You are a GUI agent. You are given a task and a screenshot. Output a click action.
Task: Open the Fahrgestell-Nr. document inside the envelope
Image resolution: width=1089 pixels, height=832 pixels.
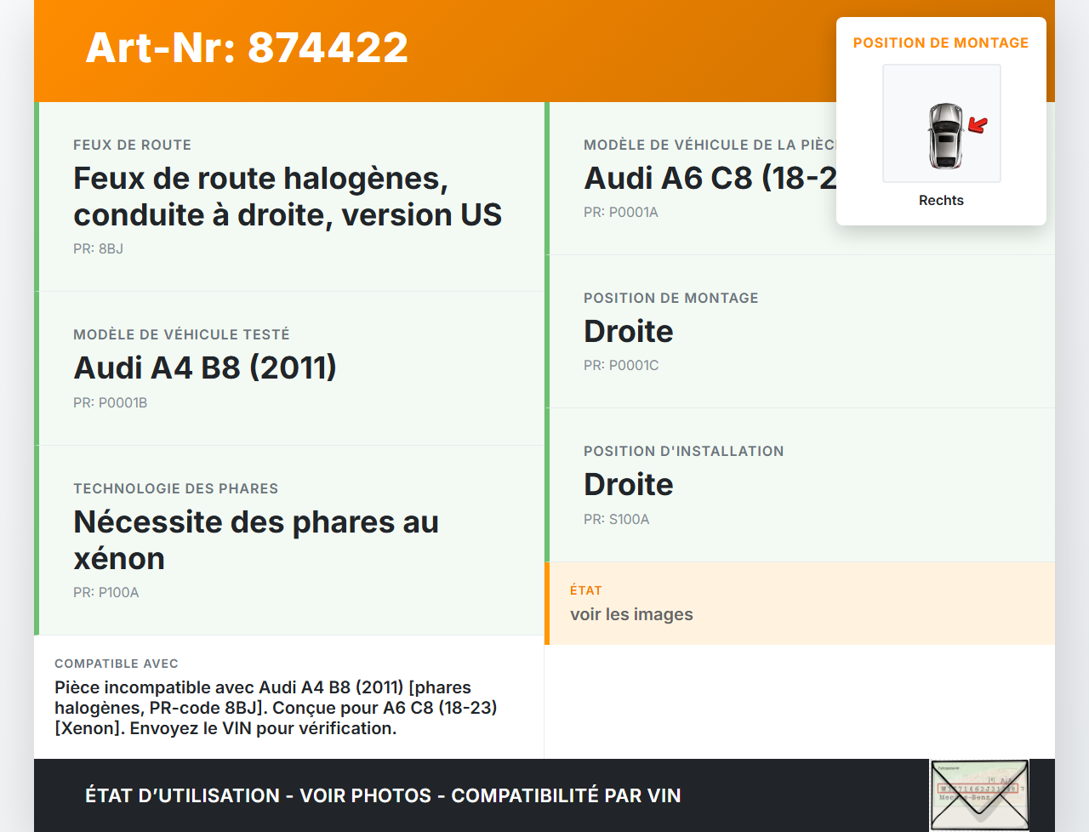point(949,768)
